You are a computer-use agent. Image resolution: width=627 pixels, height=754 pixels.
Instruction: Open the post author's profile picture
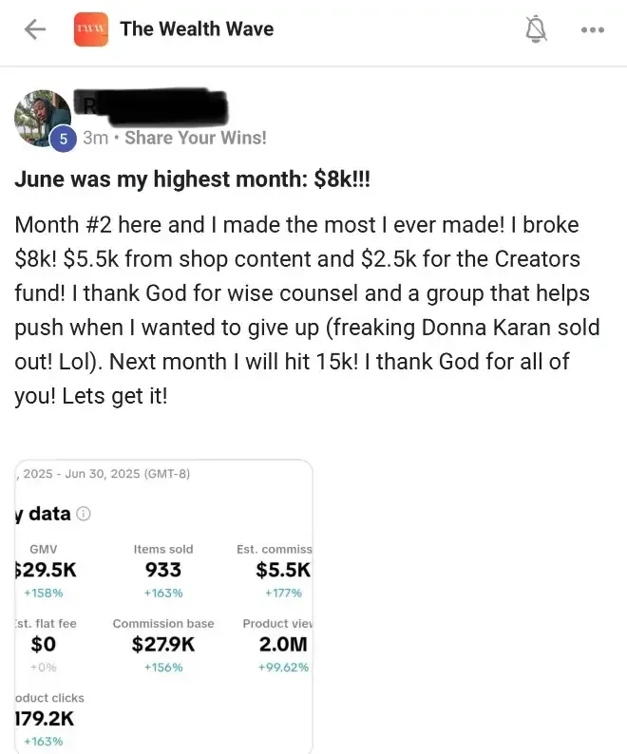[x=43, y=116]
